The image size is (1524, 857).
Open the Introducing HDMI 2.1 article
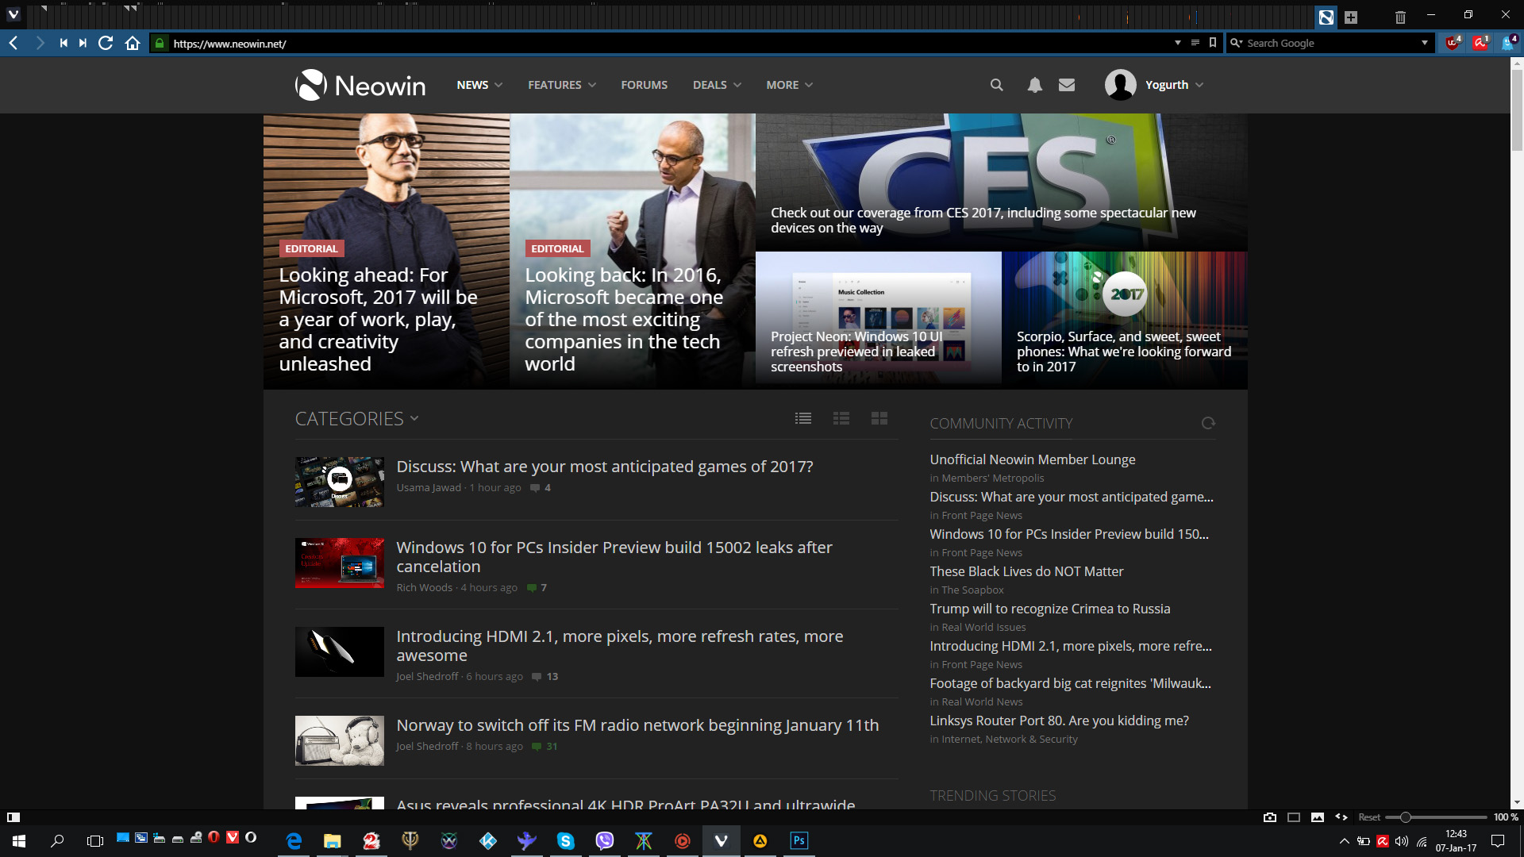click(x=619, y=646)
